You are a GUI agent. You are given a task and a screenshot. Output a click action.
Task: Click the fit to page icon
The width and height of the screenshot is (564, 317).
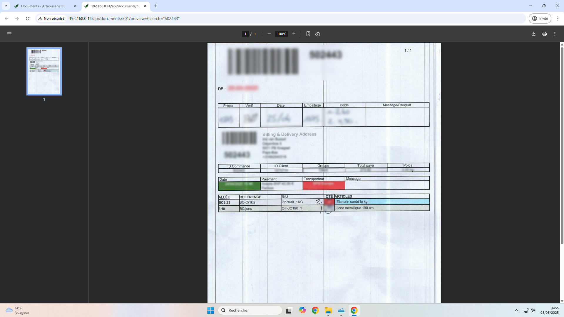(x=308, y=34)
